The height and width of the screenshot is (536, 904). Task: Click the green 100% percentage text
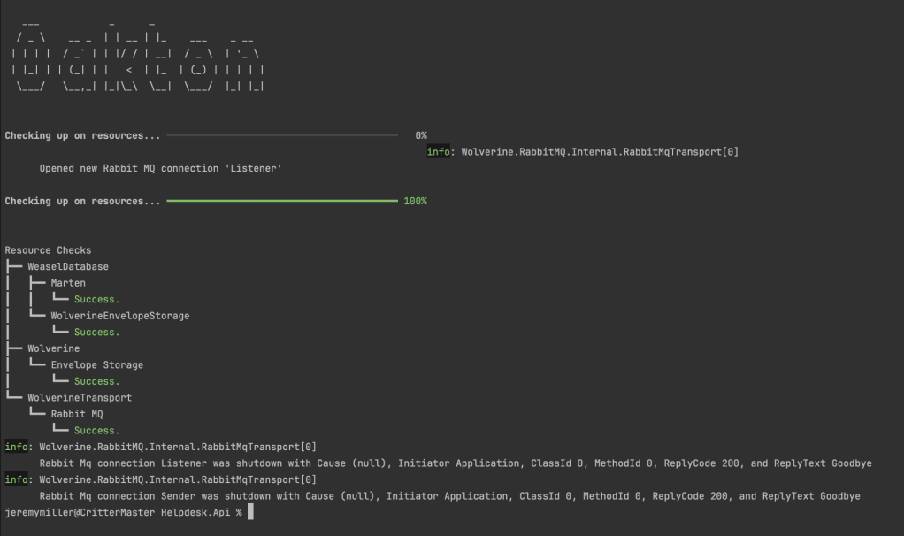[415, 202]
